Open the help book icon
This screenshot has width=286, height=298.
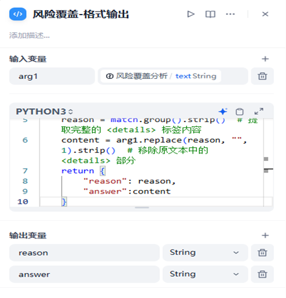point(210,14)
